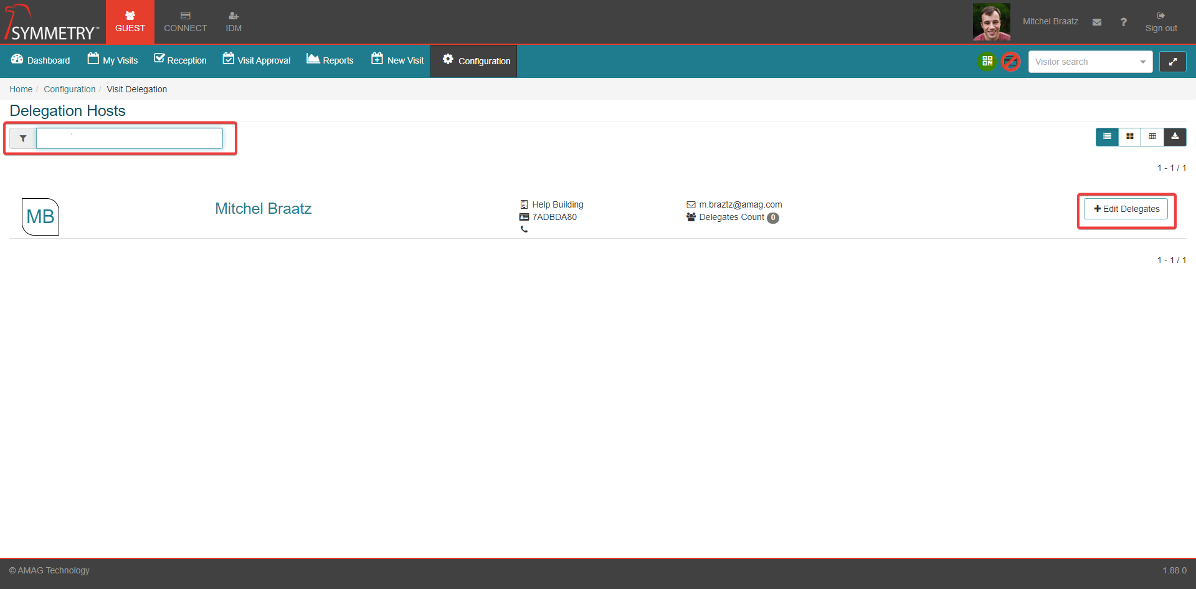Click the filter funnel icon

23,138
